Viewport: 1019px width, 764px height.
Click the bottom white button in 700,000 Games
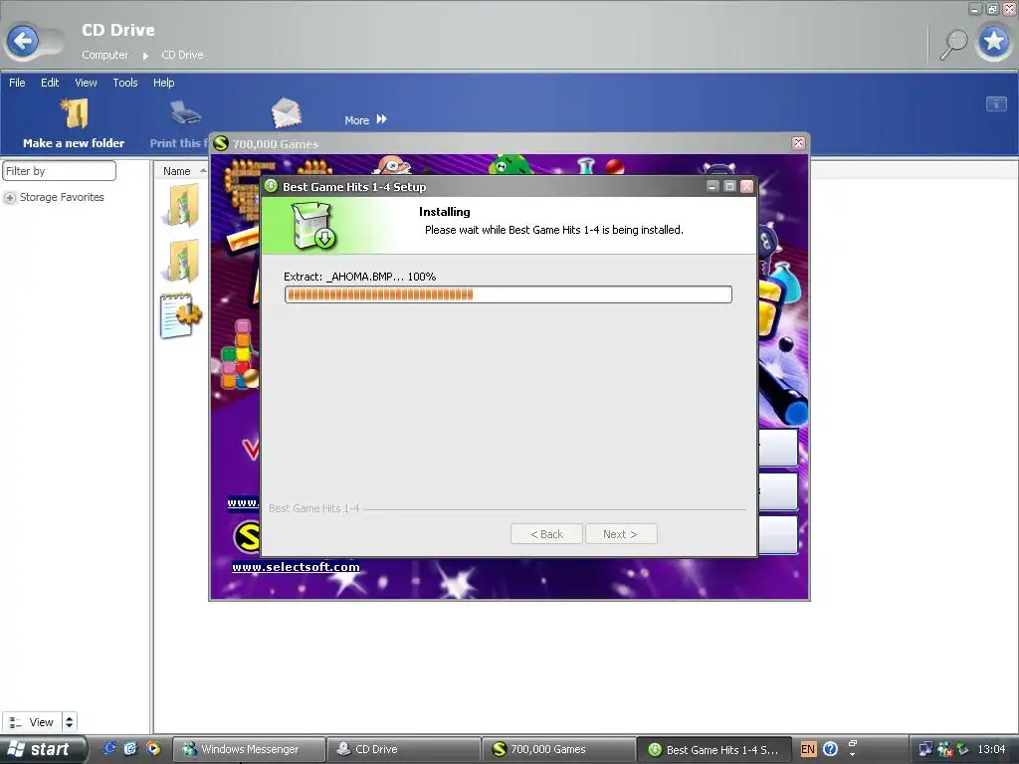coord(778,534)
